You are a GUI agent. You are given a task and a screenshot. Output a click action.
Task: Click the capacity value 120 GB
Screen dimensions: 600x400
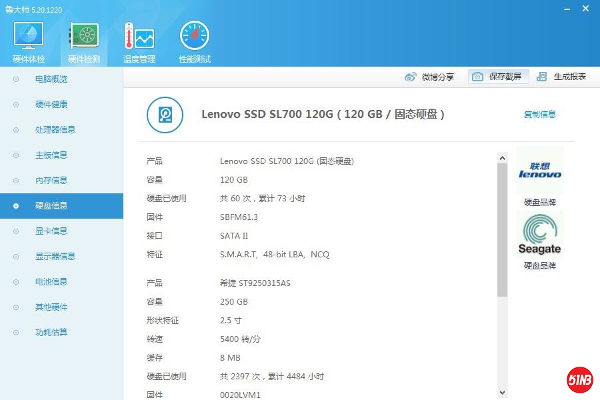point(234,180)
